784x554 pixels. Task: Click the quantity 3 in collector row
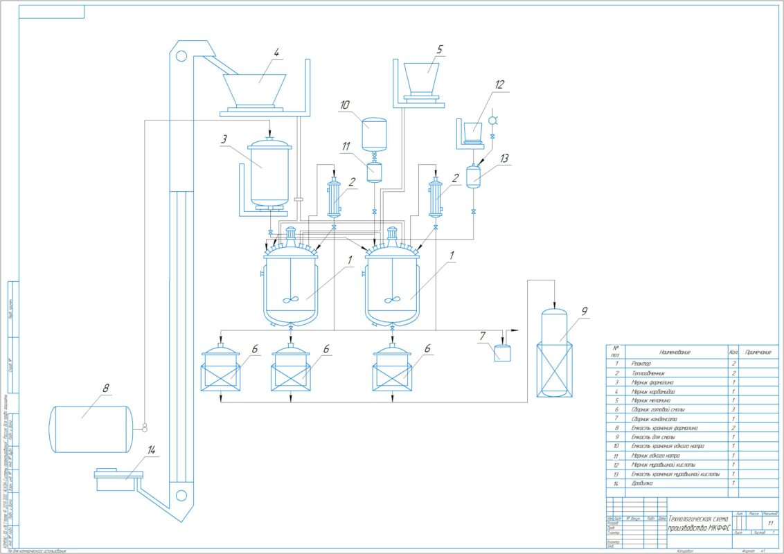pos(733,409)
